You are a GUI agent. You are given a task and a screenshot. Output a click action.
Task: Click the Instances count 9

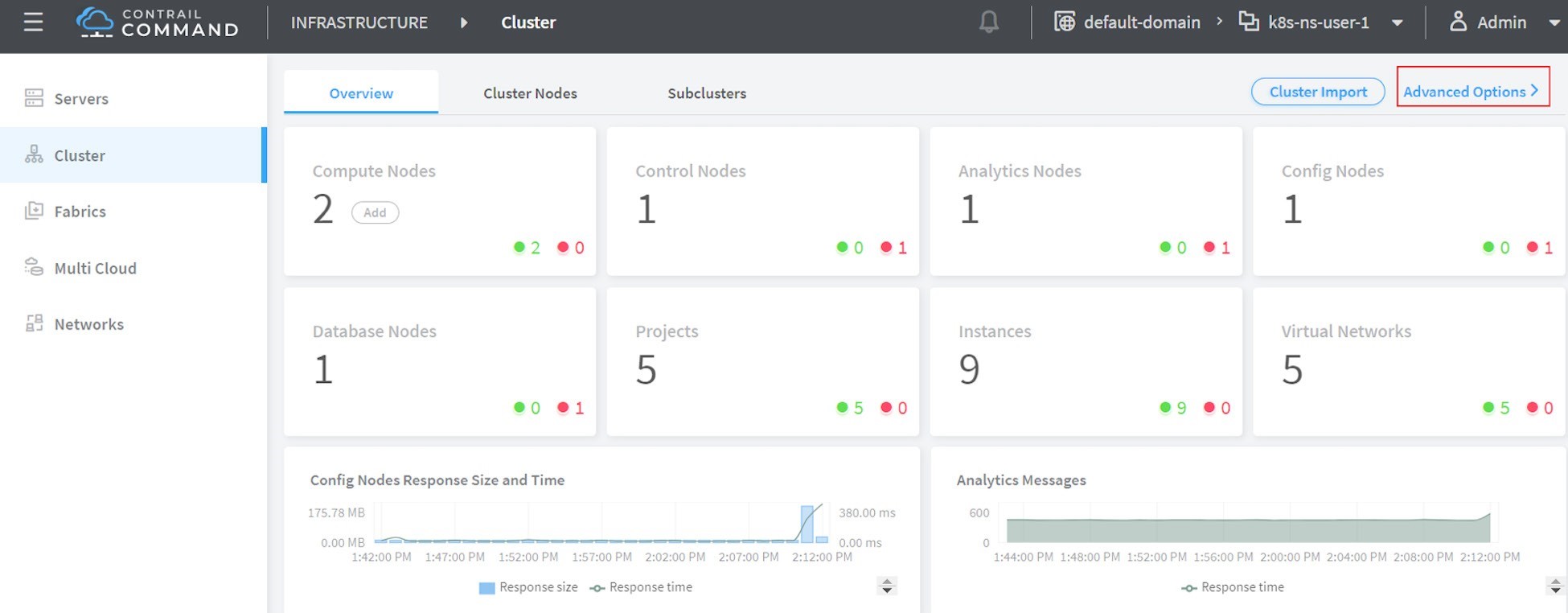[x=969, y=369]
